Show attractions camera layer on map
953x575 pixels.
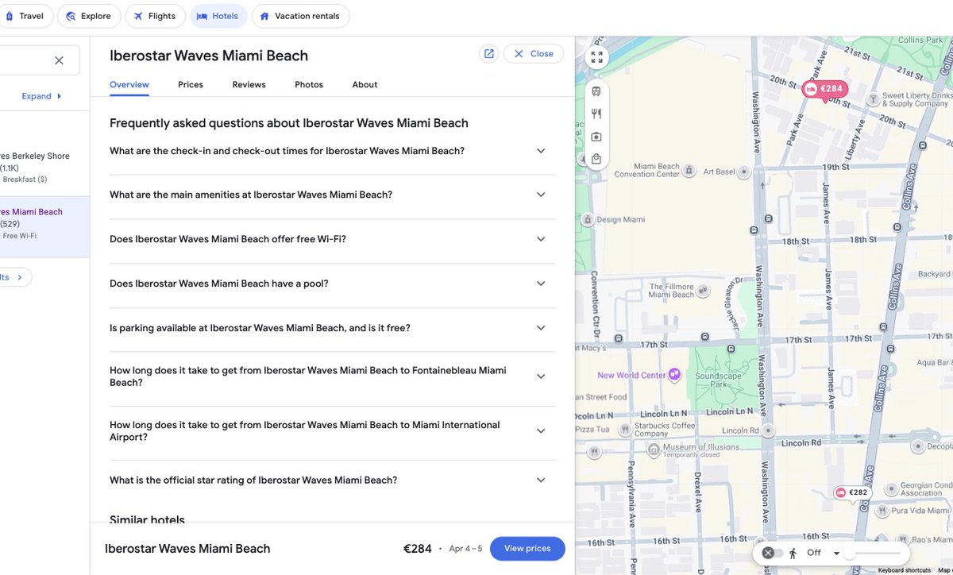(596, 137)
